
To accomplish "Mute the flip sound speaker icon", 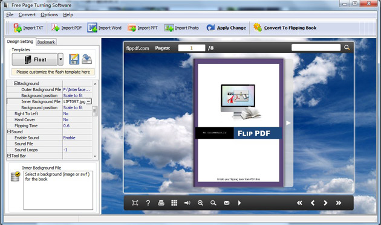I will click(x=187, y=203).
